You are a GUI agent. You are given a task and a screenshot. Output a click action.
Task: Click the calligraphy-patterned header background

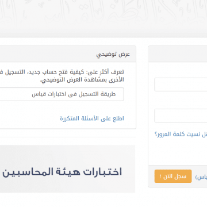tap(103, 18)
